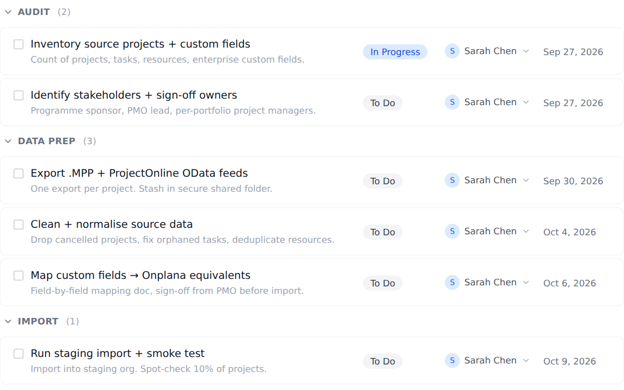
Task: Click description 'Import into staging org'
Action: tap(148, 369)
